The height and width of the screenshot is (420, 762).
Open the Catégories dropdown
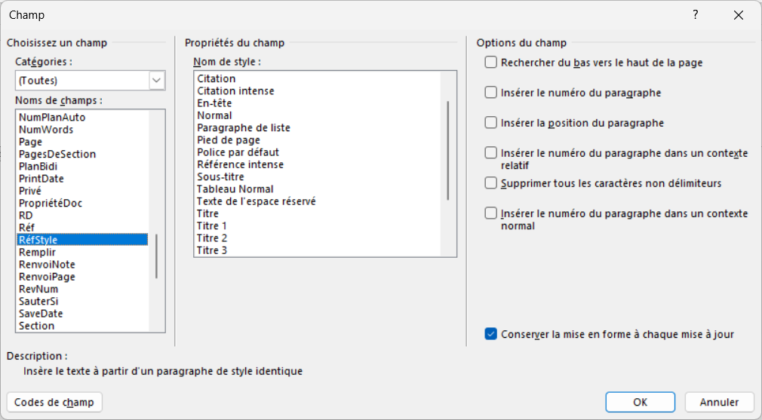(x=157, y=81)
